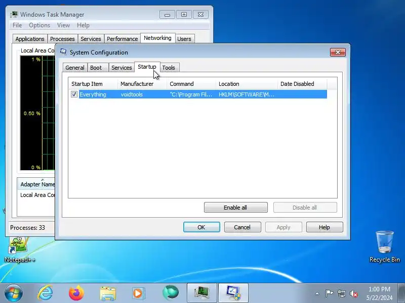
Task: Switch to System Configuration taskbar button
Action: [x=233, y=293]
